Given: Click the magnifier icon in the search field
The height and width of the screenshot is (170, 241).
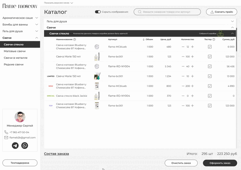Looking at the screenshot, I should 140,12.
